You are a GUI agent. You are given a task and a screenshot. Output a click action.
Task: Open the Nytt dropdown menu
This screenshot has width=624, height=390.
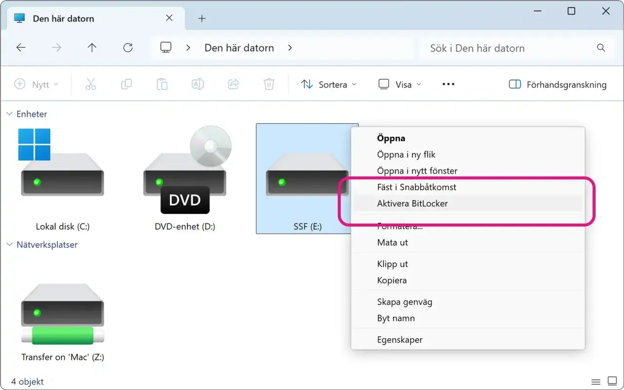pyautogui.click(x=37, y=84)
